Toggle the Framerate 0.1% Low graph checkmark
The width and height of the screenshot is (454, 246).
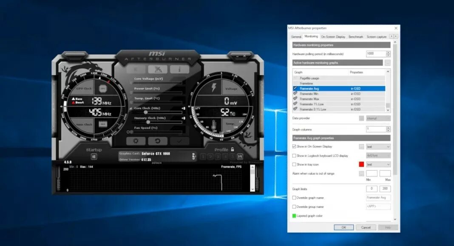(295, 109)
